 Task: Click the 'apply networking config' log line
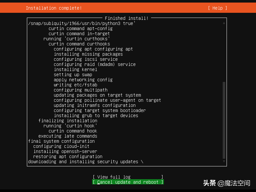83,80
